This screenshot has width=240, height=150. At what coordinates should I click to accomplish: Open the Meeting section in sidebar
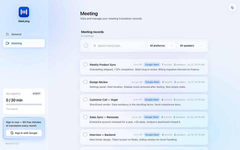(24, 43)
